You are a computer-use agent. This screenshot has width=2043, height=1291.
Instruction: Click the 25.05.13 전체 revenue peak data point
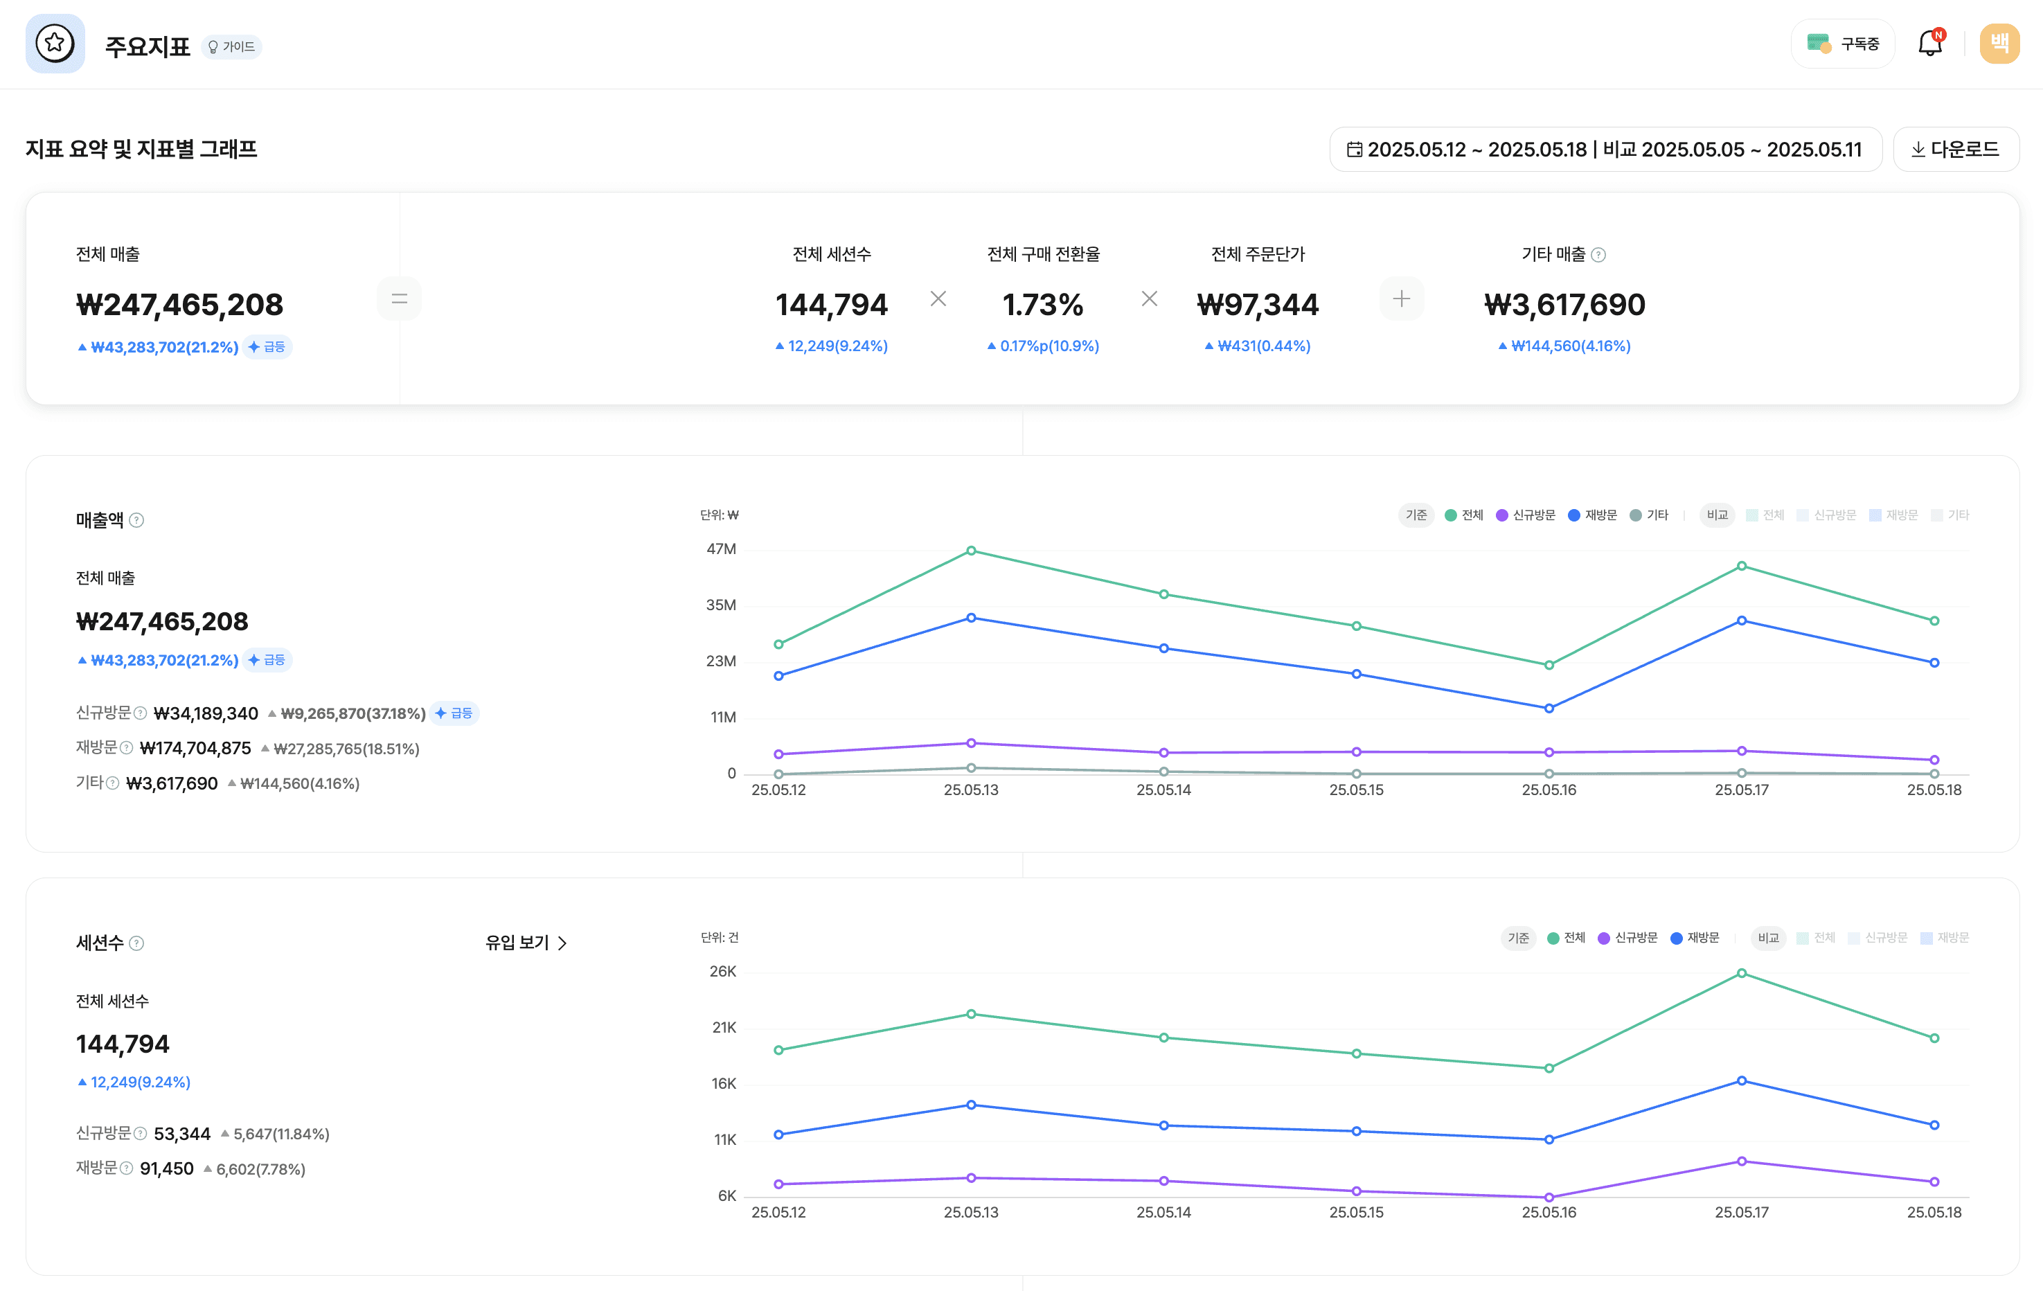pos(970,551)
